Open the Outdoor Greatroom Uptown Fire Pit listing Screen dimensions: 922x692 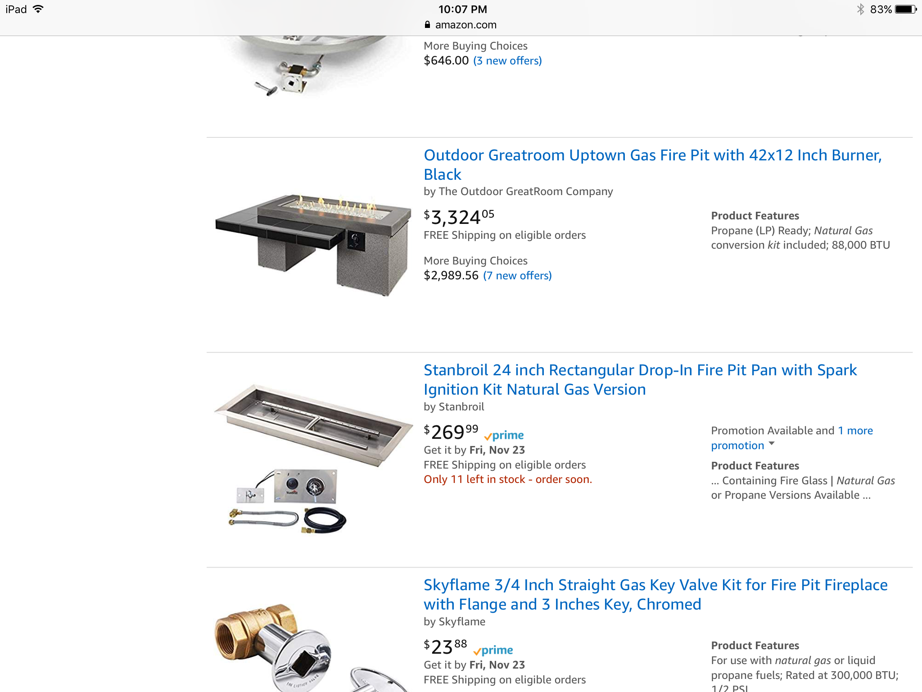(x=652, y=164)
